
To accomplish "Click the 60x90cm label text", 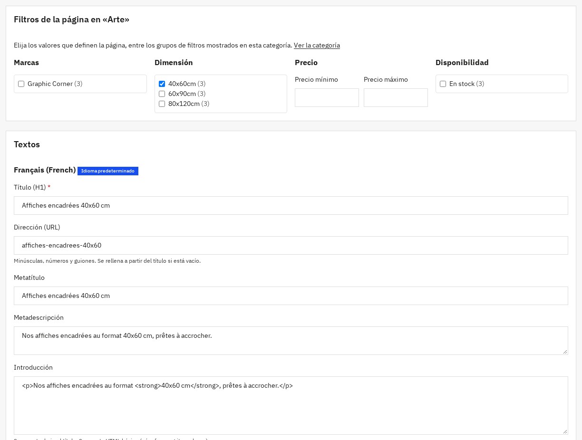I will (x=182, y=94).
